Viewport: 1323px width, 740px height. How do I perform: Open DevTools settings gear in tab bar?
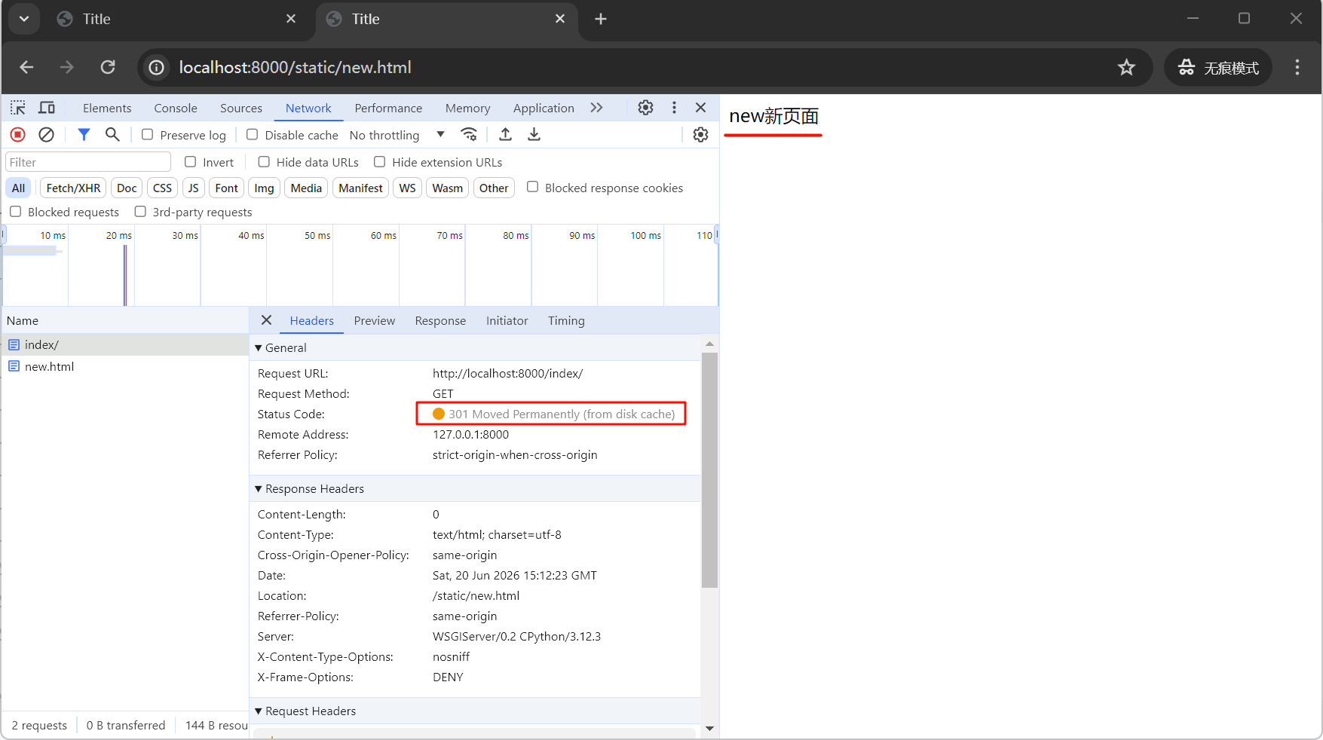point(645,108)
